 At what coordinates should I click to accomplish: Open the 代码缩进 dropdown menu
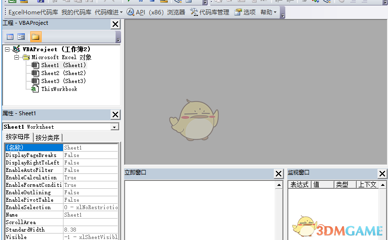point(109,12)
